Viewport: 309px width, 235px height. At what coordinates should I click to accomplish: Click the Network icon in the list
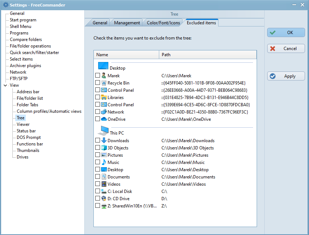point(104,112)
